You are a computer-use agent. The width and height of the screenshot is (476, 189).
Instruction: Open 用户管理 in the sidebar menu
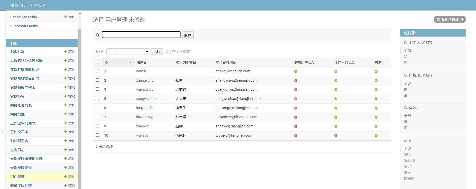pyautogui.click(x=17, y=177)
